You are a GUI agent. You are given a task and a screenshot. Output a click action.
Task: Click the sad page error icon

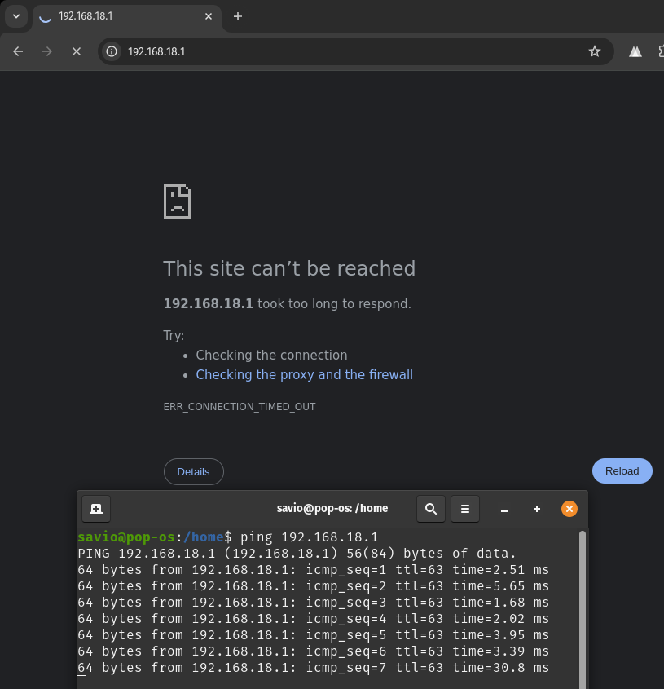coord(177,201)
